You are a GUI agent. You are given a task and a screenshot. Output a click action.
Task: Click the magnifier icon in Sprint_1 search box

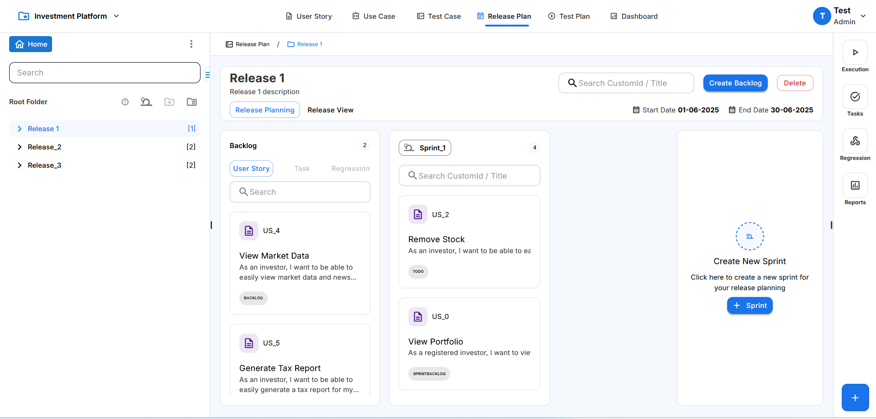pyautogui.click(x=412, y=175)
